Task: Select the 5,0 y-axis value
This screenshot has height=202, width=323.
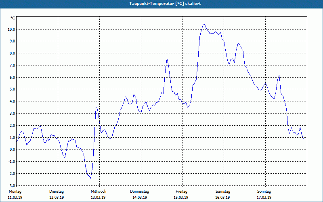Action: (x=12, y=89)
